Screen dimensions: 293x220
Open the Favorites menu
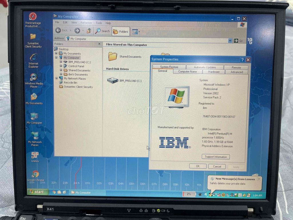[86, 23]
